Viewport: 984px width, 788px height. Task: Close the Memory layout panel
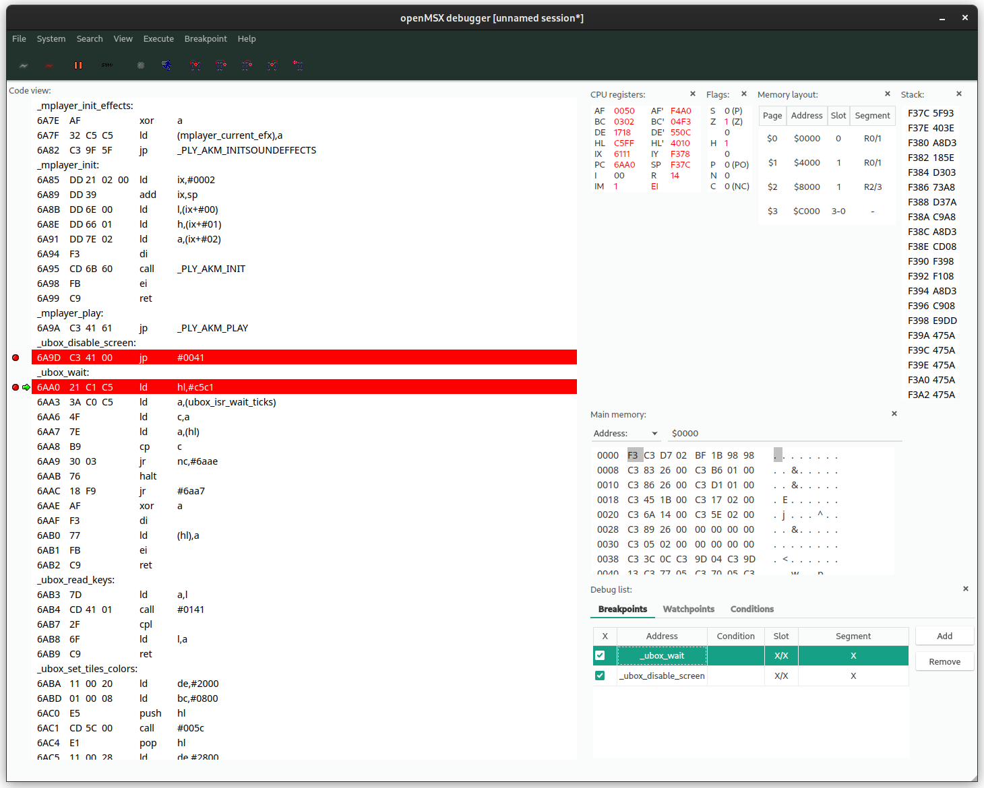point(887,94)
